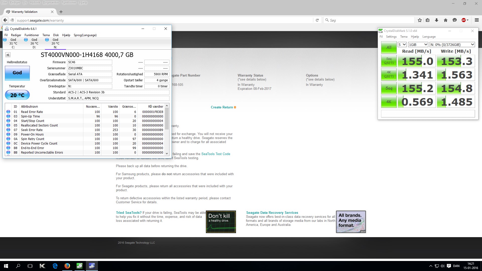Open Sprog(Language) menu in CrystalDiskInfo
The image size is (482, 271).
(85, 35)
